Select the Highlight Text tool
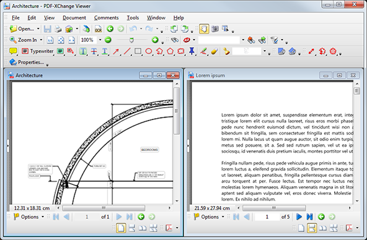Screen dimensions: 367x240 pyautogui.click(x=83, y=51)
